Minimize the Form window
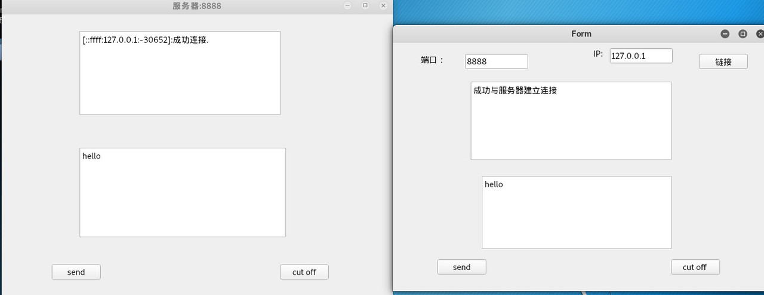The height and width of the screenshot is (295, 764). click(x=725, y=34)
